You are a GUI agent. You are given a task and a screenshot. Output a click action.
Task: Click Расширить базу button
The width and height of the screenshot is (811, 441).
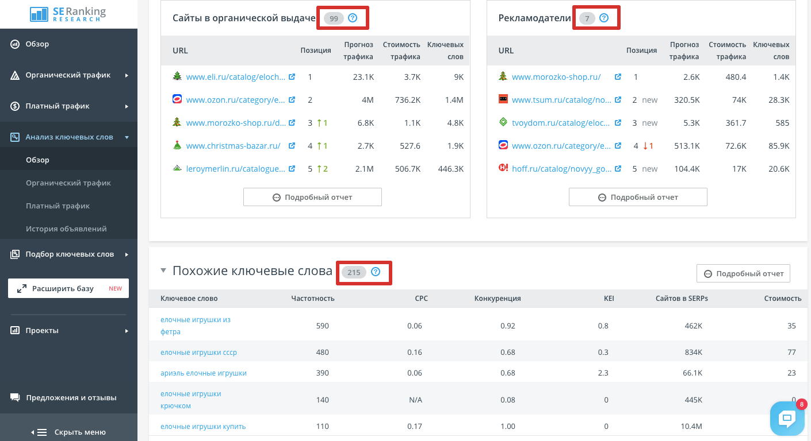68,288
